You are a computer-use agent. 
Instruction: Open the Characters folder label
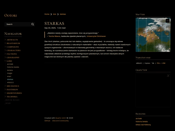(x=14, y=50)
